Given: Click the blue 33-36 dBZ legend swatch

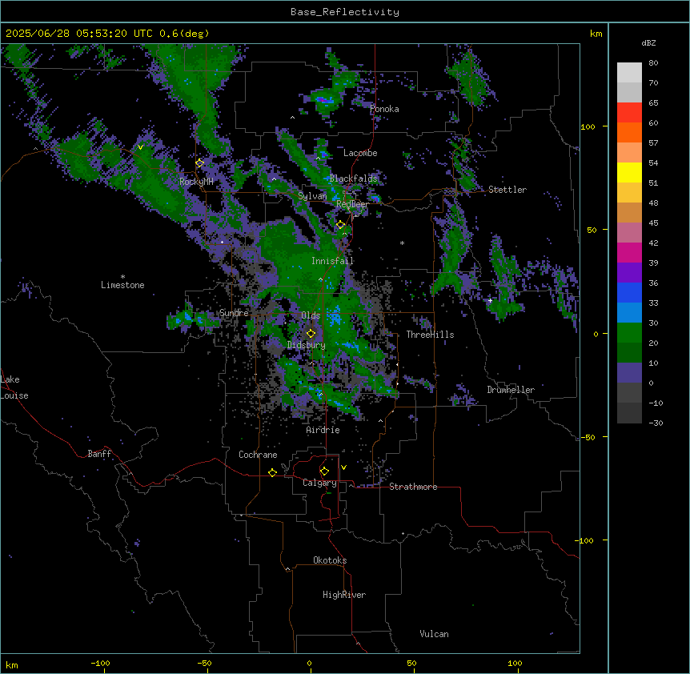Looking at the screenshot, I should (629, 292).
